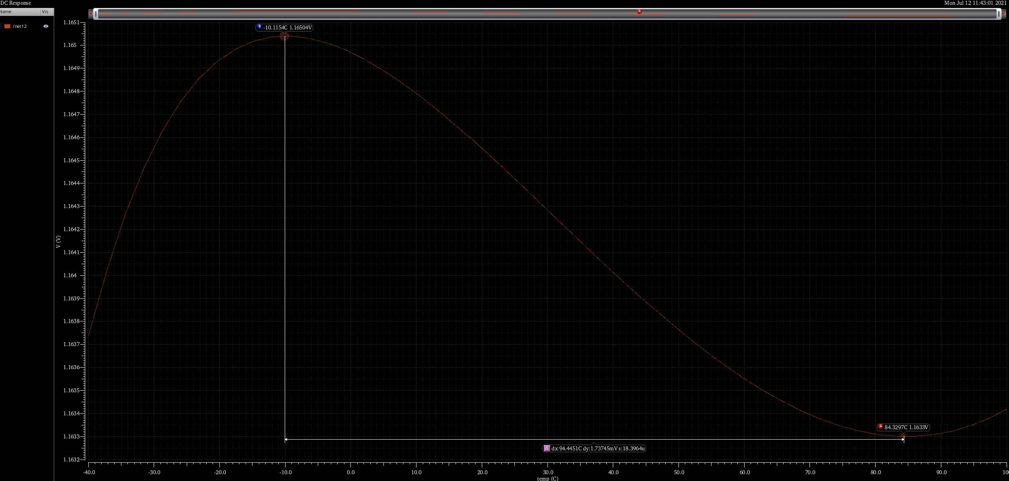Click the blue B marker badge
1009x481 pixels.
pyautogui.click(x=260, y=27)
